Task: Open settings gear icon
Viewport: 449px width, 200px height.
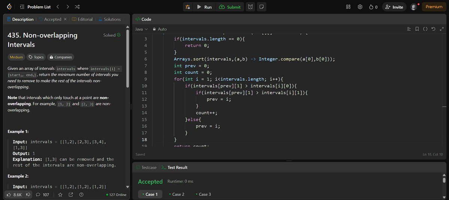Action: click(x=360, y=7)
